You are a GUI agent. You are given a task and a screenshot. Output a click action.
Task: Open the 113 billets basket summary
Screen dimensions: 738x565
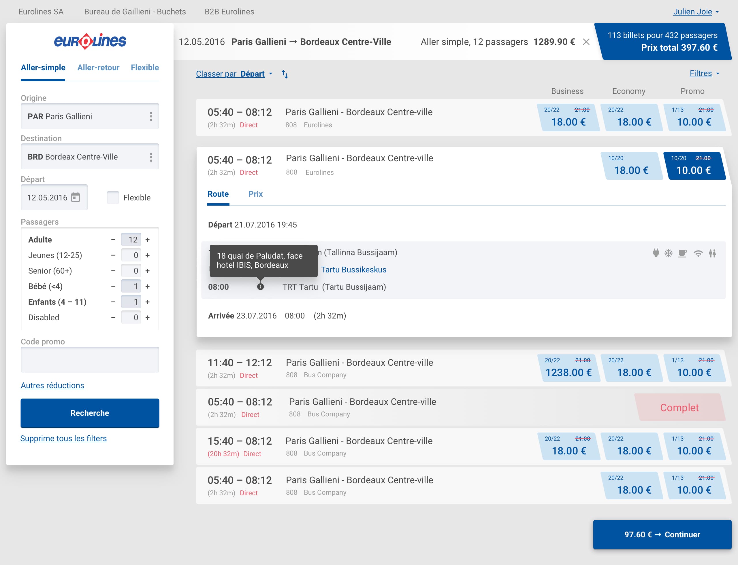662,41
